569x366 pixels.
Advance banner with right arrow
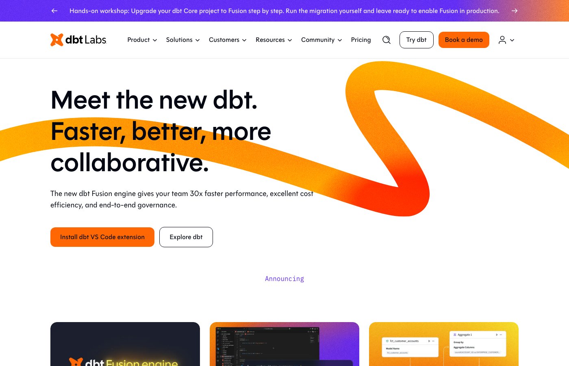(x=515, y=11)
